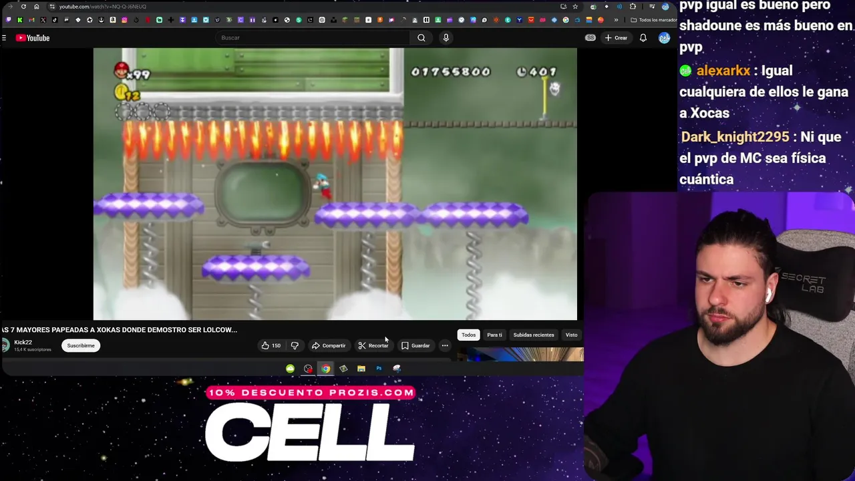Screen dimensions: 855x481
Task: Switch to Chrome in the taskbar
Action: pos(325,368)
